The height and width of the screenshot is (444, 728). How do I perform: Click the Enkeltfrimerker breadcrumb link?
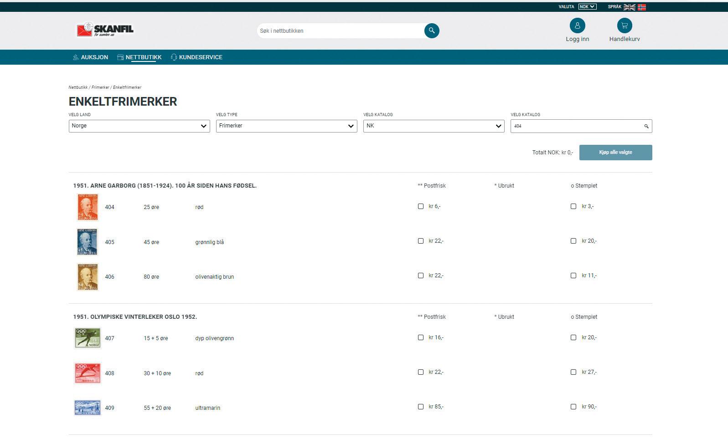(127, 87)
